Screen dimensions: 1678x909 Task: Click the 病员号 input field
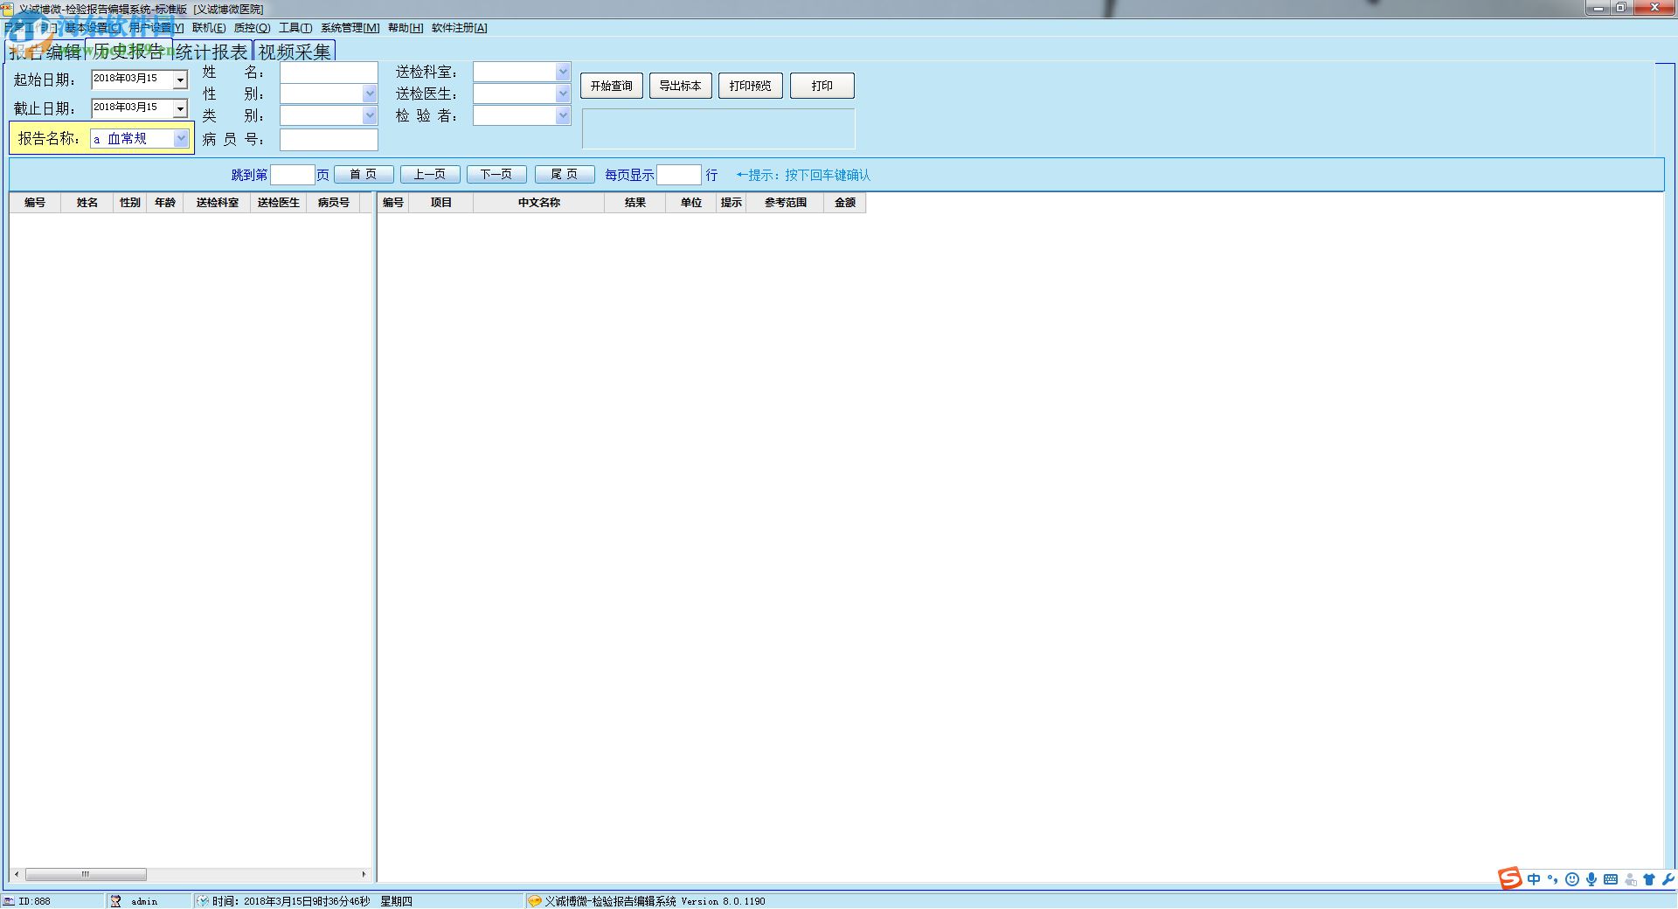329,139
